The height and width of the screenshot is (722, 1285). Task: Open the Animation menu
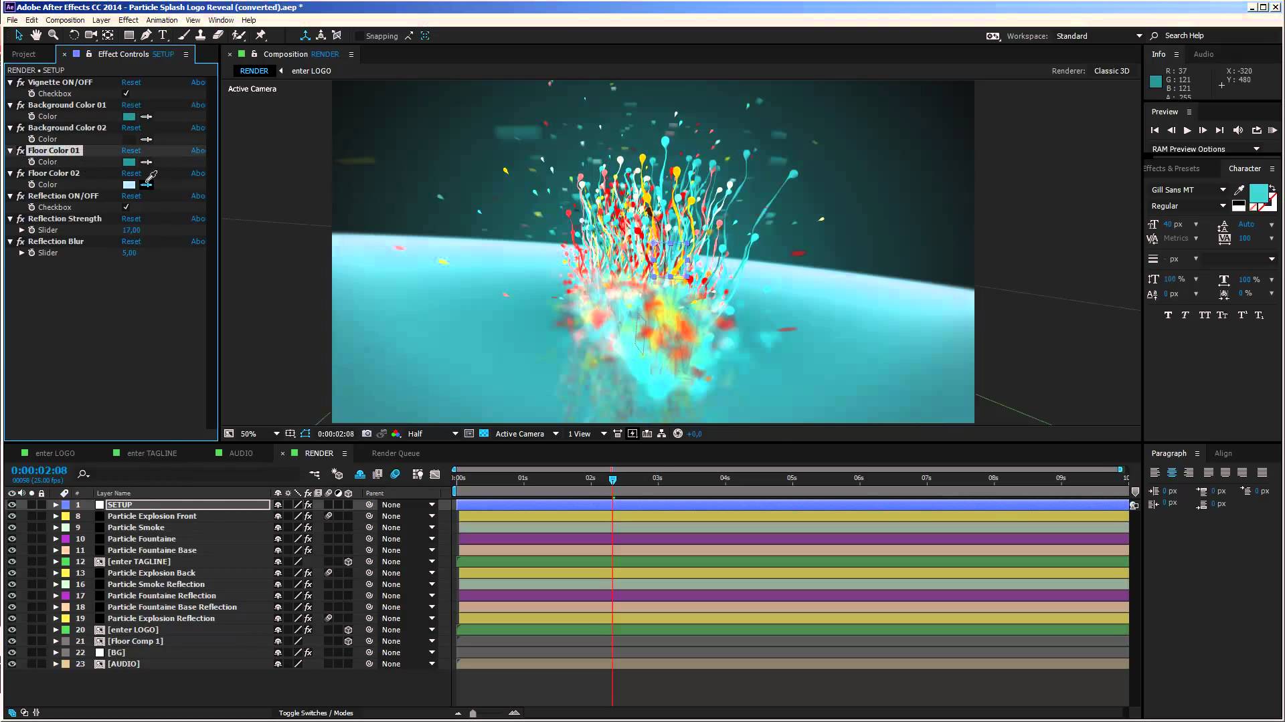tap(162, 20)
